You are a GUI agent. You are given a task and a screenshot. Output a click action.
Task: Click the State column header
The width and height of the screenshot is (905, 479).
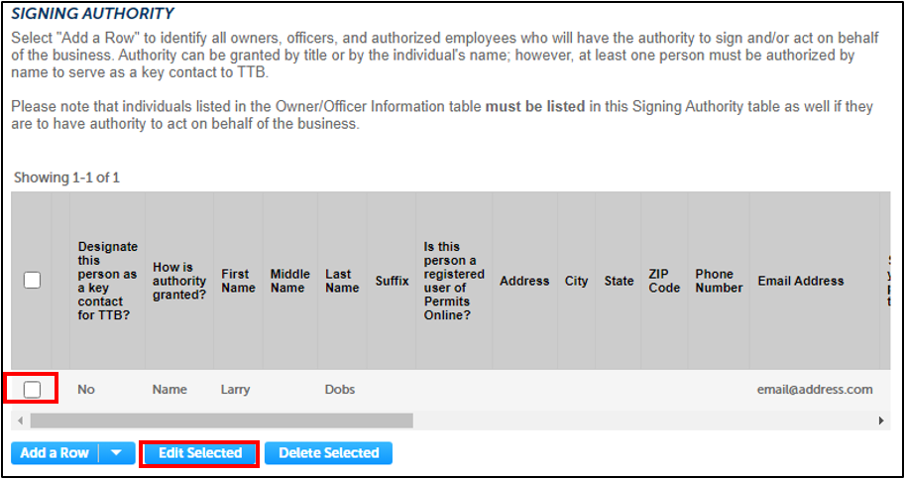point(619,281)
